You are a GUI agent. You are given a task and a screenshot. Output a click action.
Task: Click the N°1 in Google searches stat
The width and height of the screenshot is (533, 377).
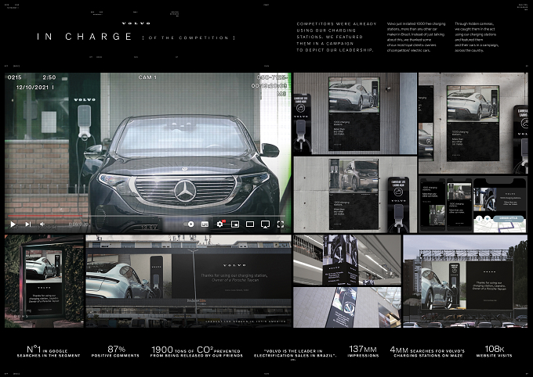(49, 351)
